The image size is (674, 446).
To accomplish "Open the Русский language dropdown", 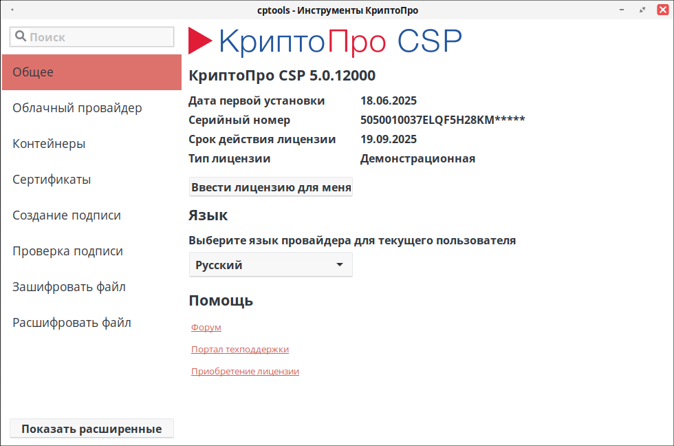I will 271,265.
